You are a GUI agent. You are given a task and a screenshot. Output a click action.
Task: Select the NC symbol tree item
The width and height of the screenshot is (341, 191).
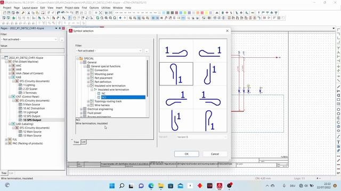pos(103,93)
